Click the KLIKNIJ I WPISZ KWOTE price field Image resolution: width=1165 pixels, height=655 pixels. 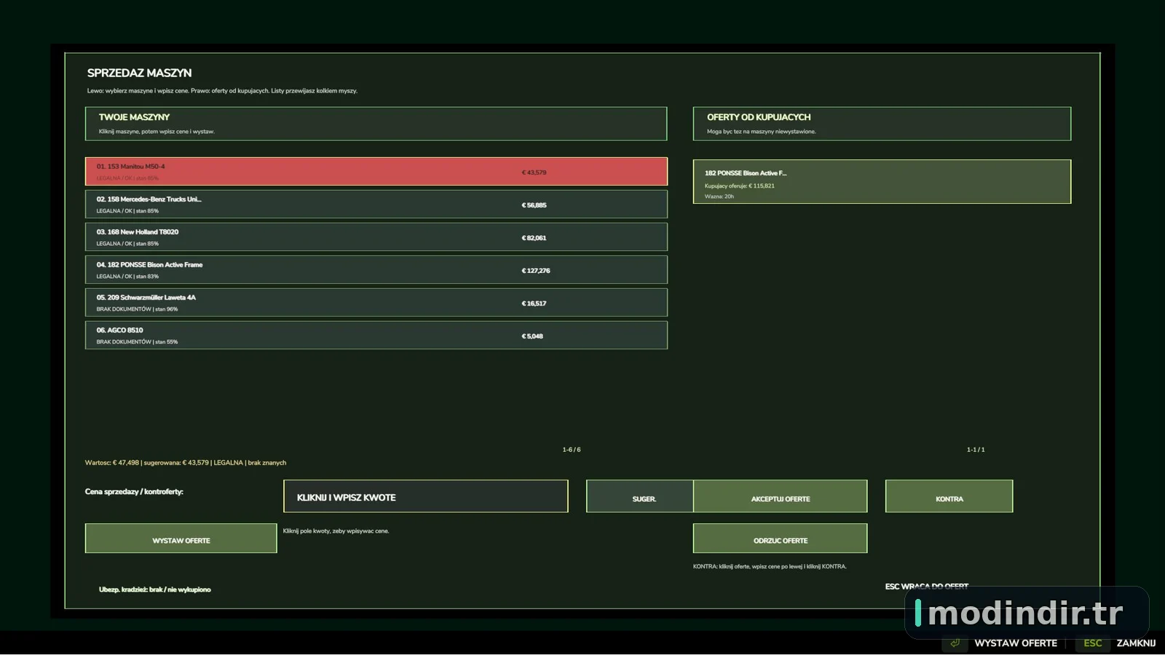tap(426, 496)
